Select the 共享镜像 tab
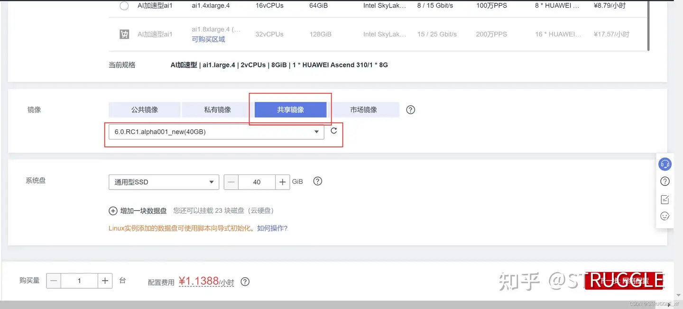This screenshot has height=309, width=683. (x=291, y=109)
